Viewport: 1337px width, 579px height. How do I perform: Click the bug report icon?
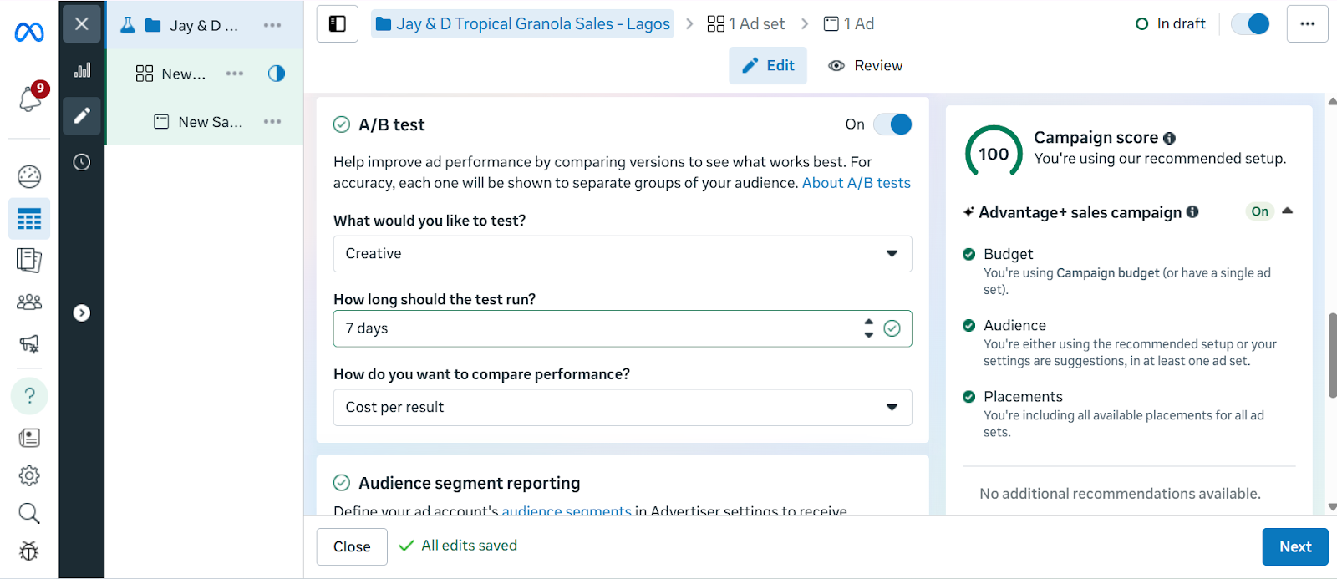[29, 551]
